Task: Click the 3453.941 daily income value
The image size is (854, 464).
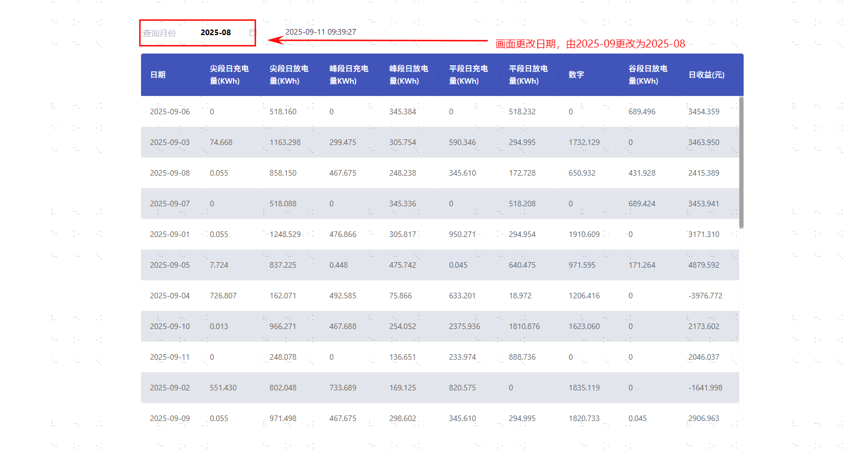Action: [x=703, y=204]
